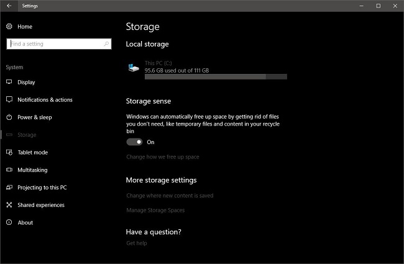
Task: Maximize the Settings window
Action: 379,6
